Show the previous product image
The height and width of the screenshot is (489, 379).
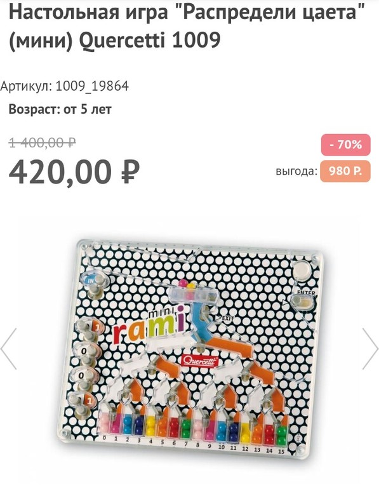point(8,349)
